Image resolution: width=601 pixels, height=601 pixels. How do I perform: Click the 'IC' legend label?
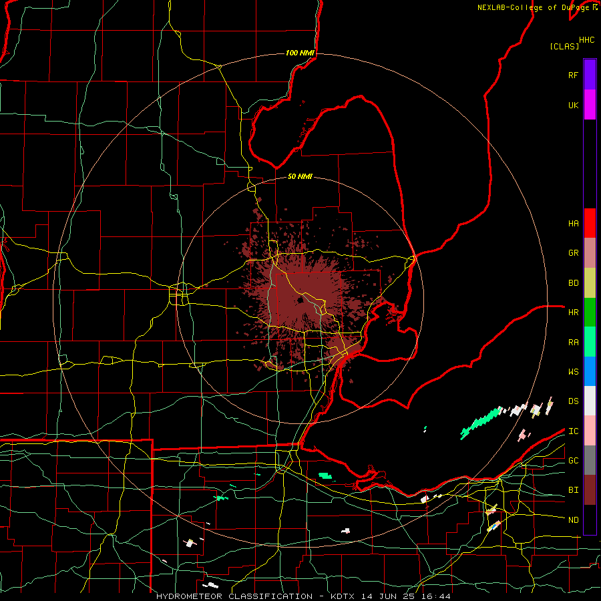574,431
